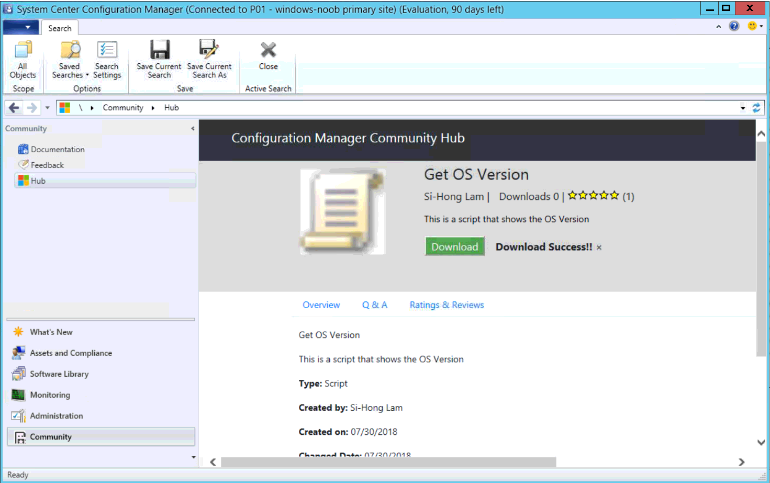Screen dimensions: 770x483
Task: Click the 'Ready' status bar text
Action: [18, 475]
